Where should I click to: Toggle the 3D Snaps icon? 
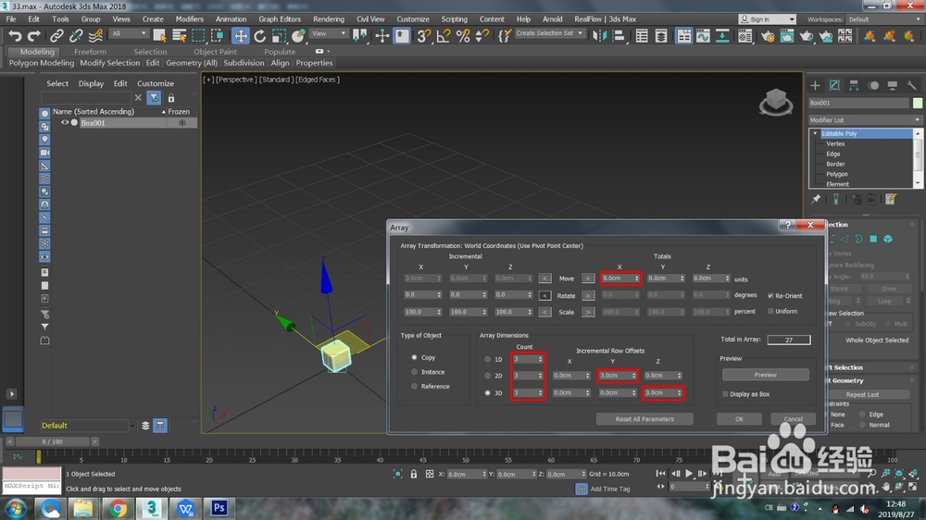click(x=423, y=36)
